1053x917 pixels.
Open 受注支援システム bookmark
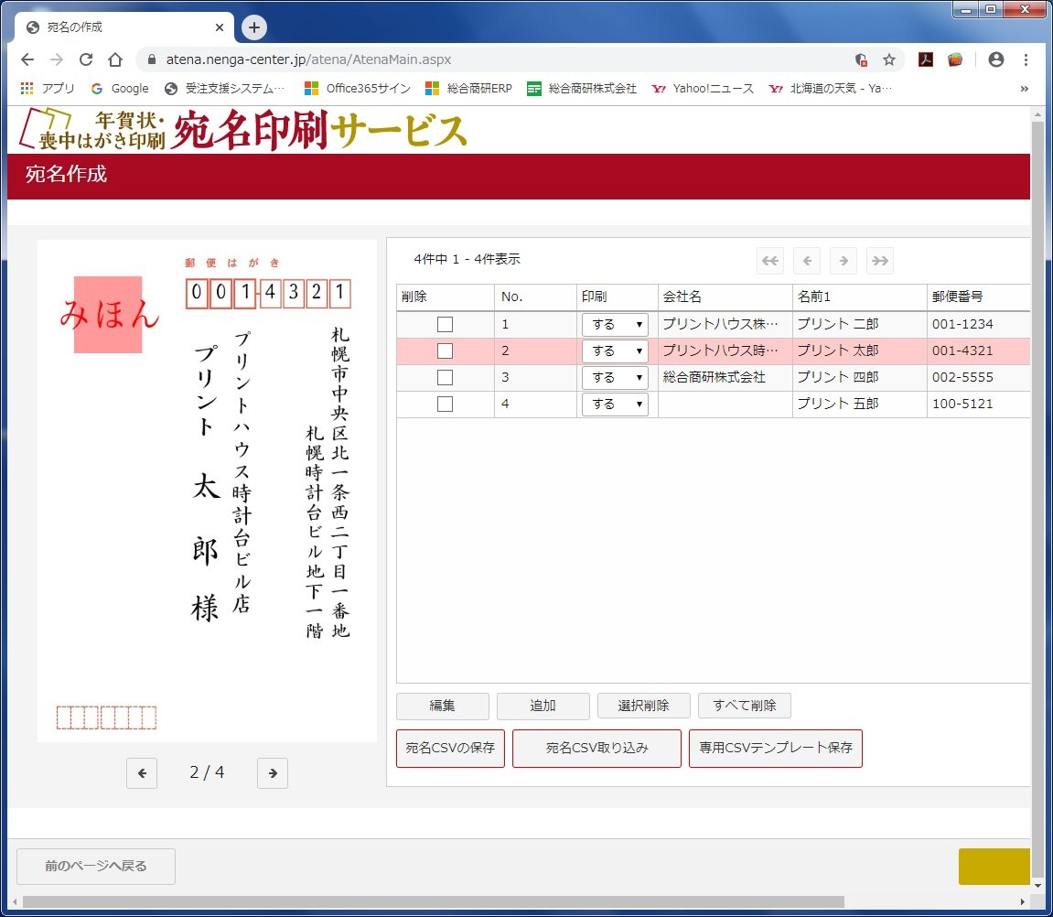coord(225,88)
